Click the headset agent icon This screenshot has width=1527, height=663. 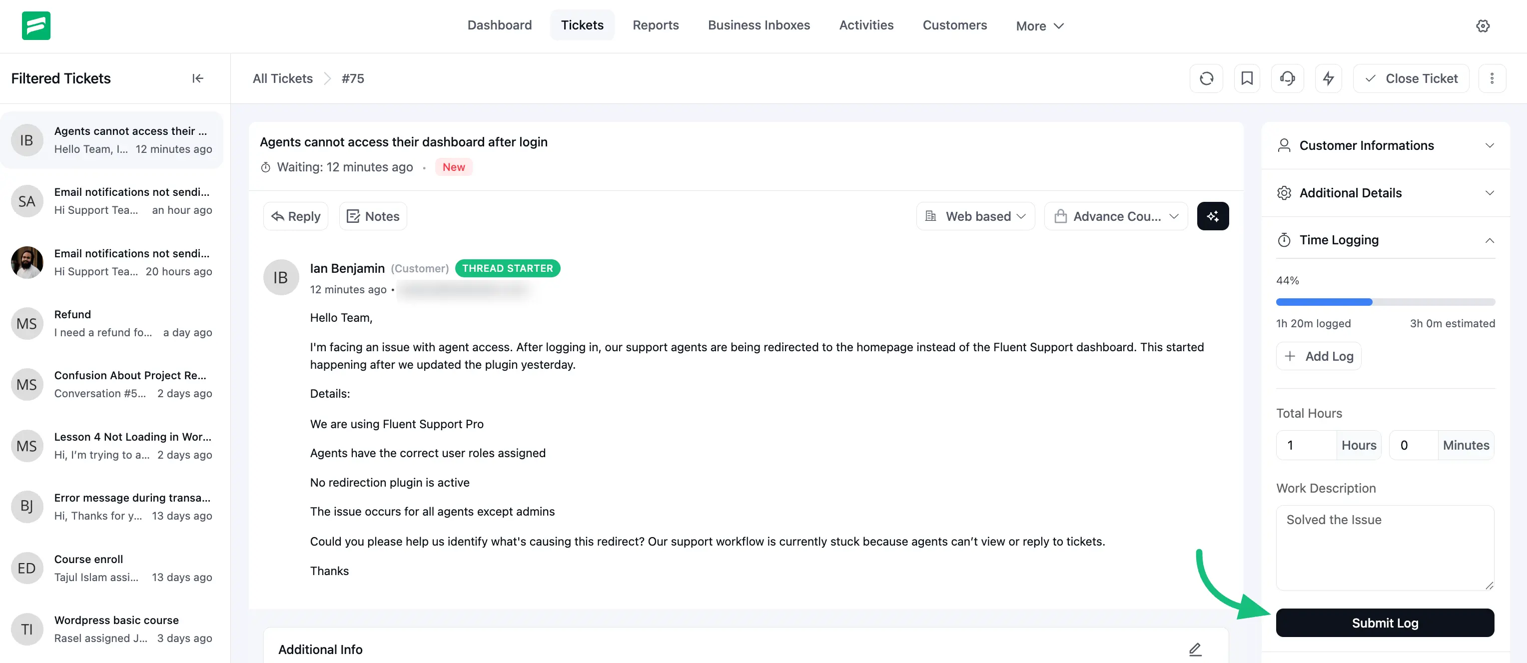click(x=1287, y=78)
